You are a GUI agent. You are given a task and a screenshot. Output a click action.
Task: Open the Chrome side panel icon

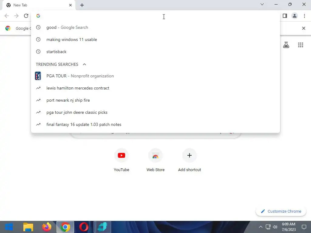pyautogui.click(x=285, y=16)
